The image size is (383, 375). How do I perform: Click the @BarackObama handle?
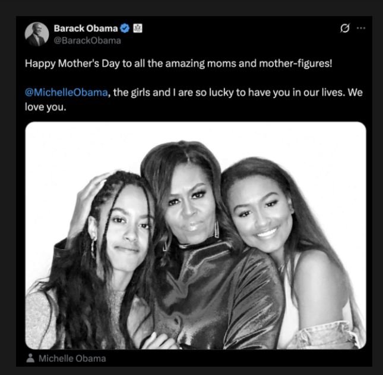click(x=87, y=40)
